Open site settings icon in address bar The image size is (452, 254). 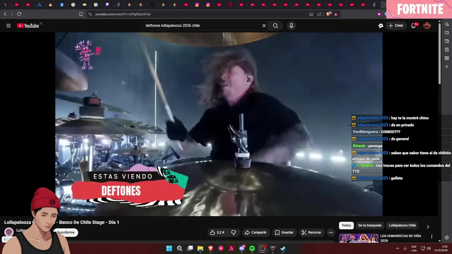[x=90, y=14]
